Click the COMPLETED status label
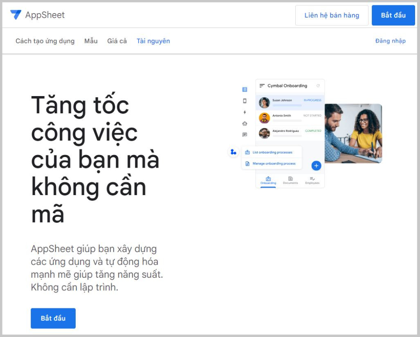 313,131
